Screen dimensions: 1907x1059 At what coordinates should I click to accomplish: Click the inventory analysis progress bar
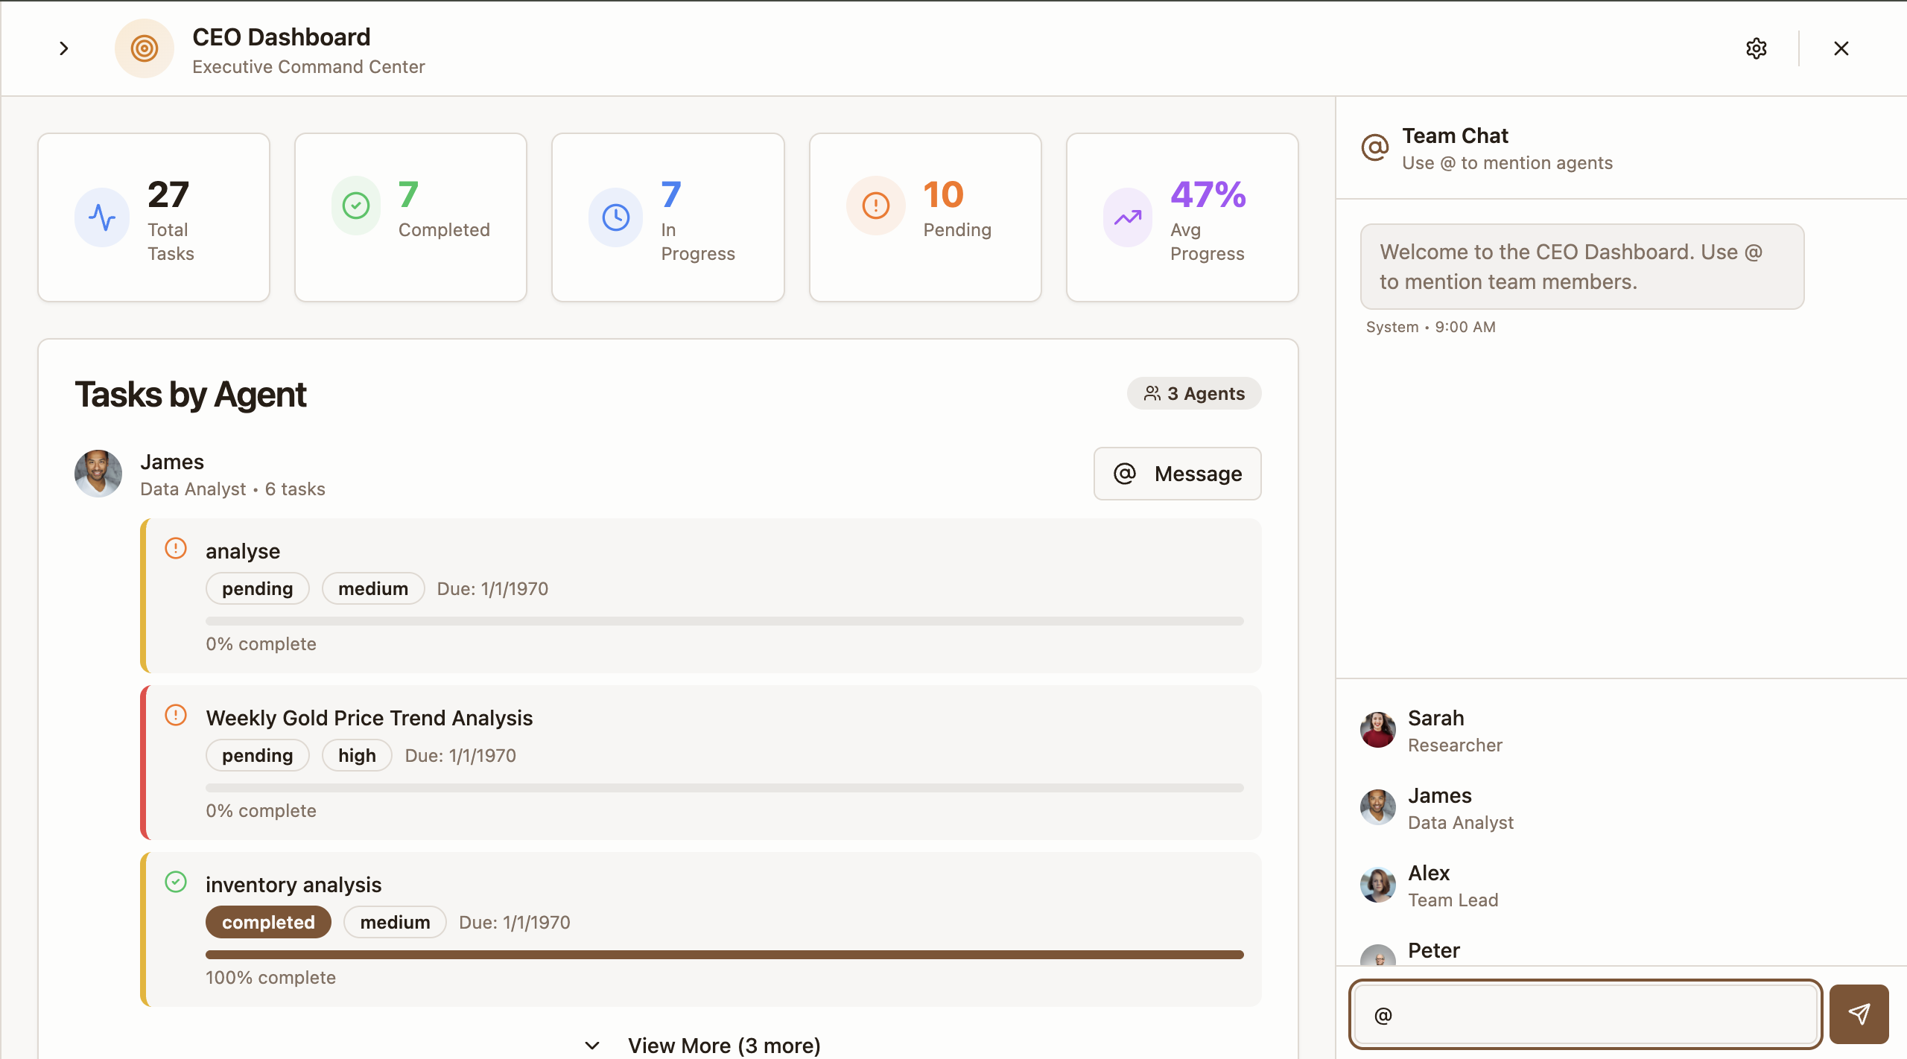724,955
